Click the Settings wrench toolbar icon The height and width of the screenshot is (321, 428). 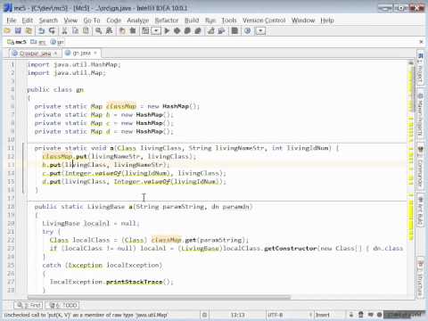tap(211, 30)
